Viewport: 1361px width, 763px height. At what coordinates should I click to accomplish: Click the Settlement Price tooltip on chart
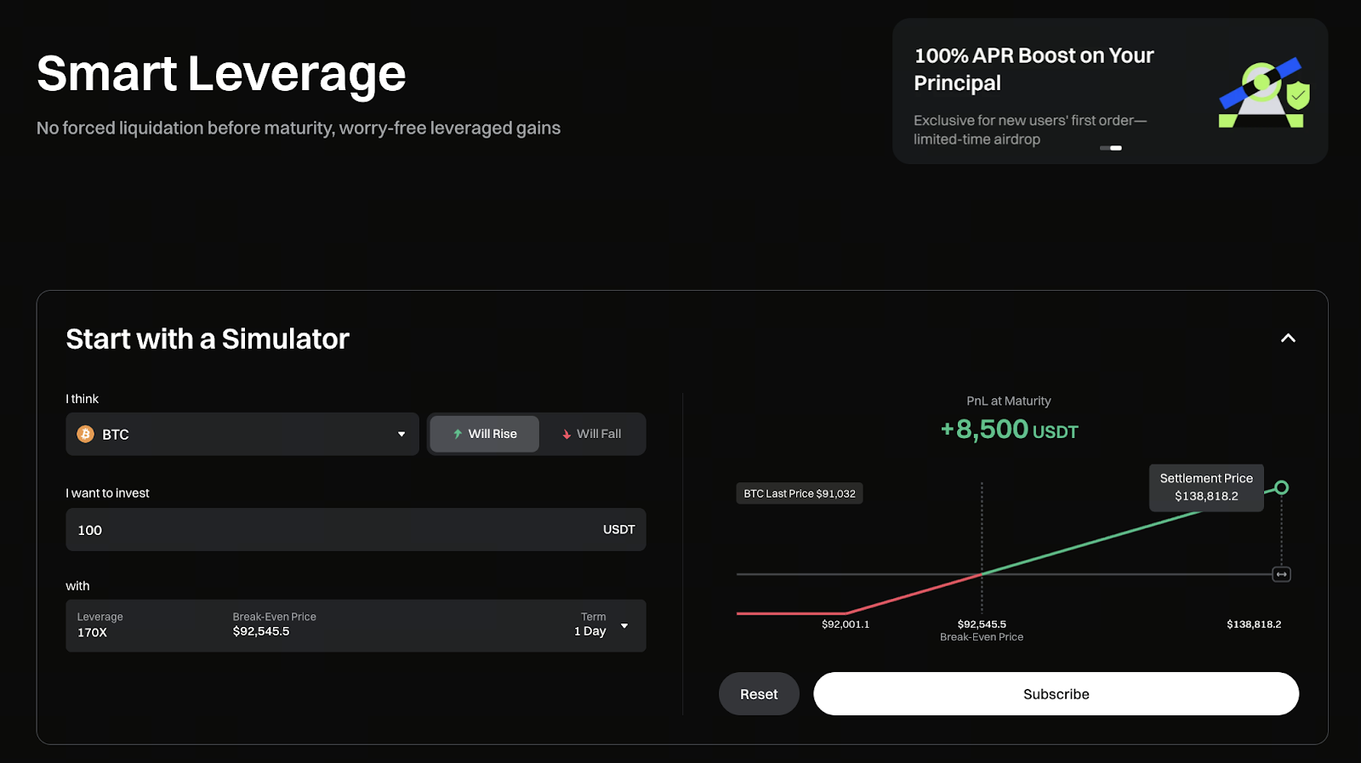click(1205, 487)
